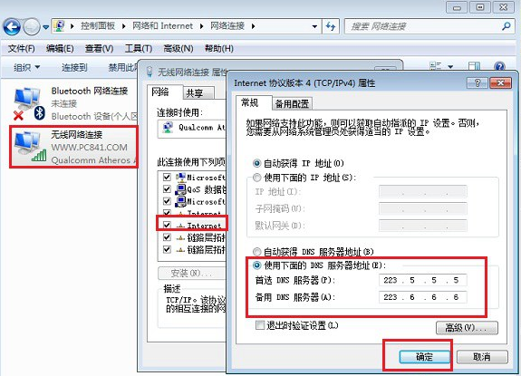Enable 退出时验证设置 checkbox
The width and height of the screenshot is (521, 376).
pyautogui.click(x=260, y=325)
